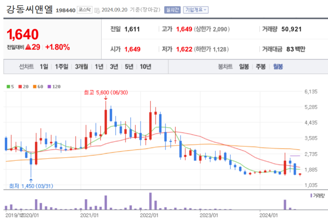Click the 전일 value 1,611

pyautogui.click(x=132, y=29)
